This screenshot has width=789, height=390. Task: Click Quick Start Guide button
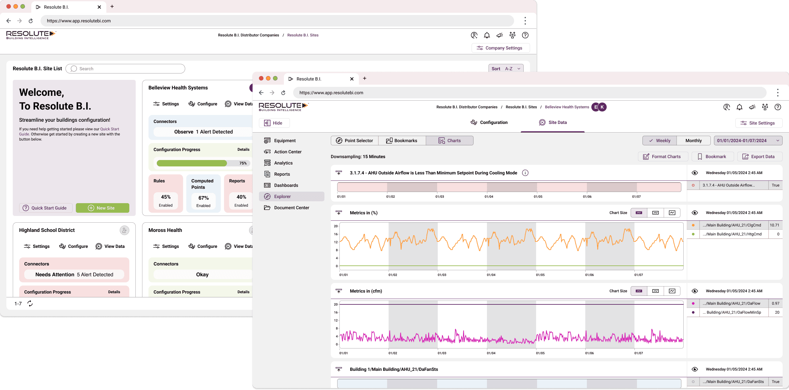click(46, 208)
